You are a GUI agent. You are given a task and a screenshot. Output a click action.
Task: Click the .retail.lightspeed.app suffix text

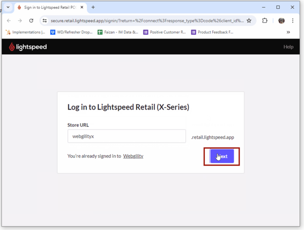click(212, 137)
